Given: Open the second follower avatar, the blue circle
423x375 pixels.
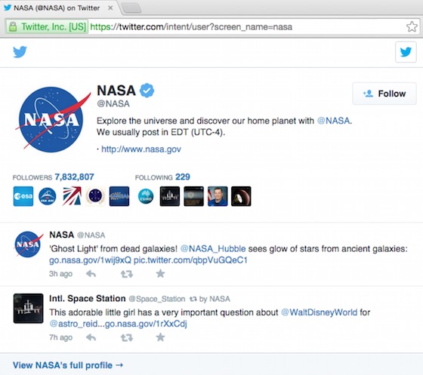Looking at the screenshot, I should [x=47, y=196].
